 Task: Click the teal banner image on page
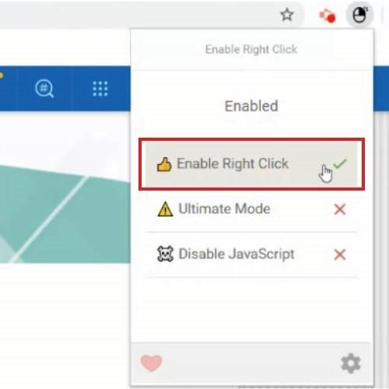pos(65,212)
